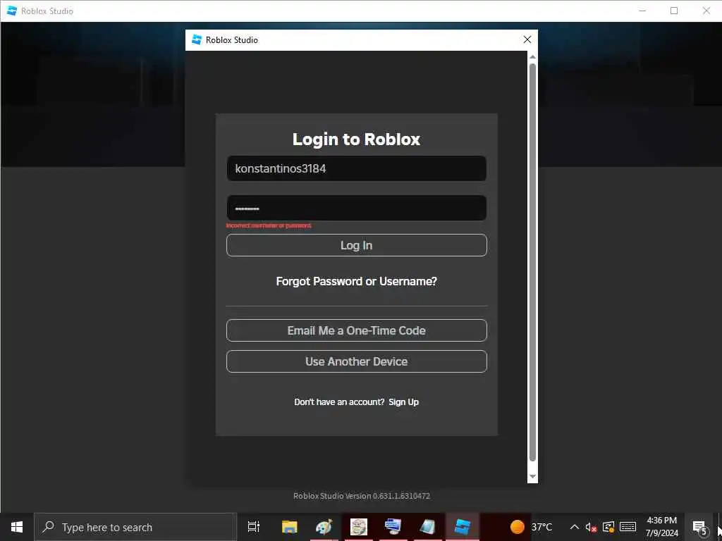The width and height of the screenshot is (722, 541).
Task: Click the dialog scrollbar up arrow
Action: click(532, 57)
